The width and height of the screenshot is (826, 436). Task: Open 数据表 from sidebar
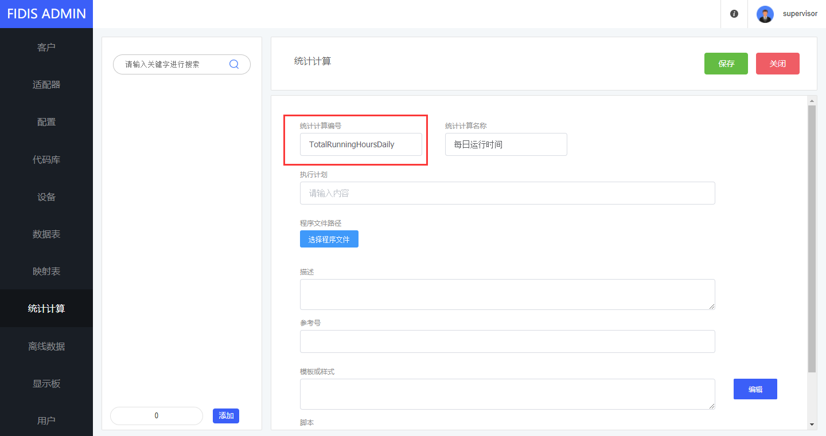click(46, 234)
